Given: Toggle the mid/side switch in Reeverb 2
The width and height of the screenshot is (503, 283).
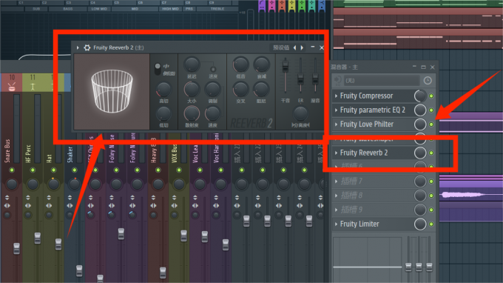Looking at the screenshot, I should click(x=157, y=69).
